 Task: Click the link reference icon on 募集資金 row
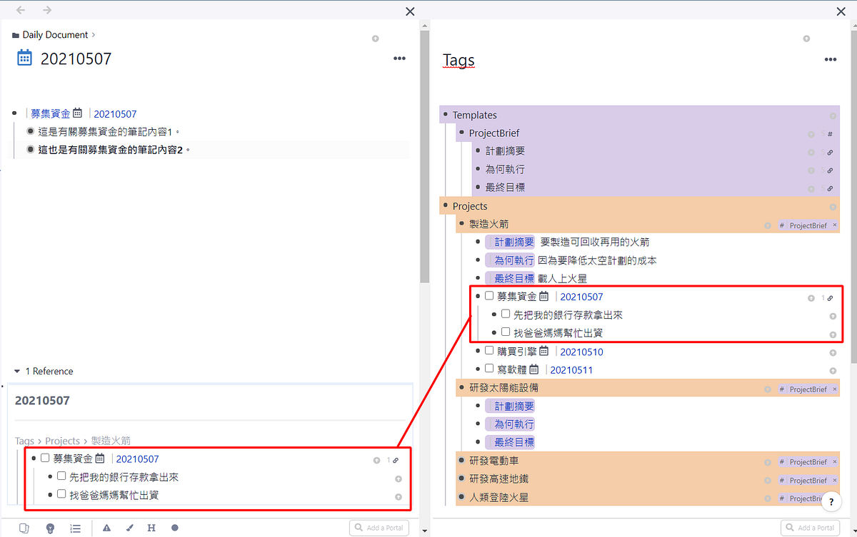pyautogui.click(x=828, y=297)
